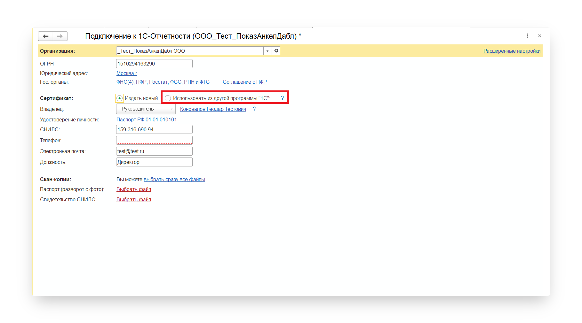Open Соглашение с ПФР link
This screenshot has height=323, width=582.
(245, 82)
